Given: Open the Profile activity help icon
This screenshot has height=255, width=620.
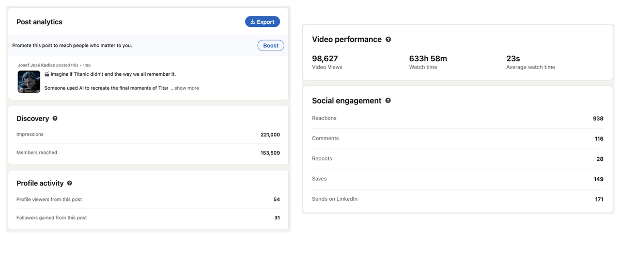Looking at the screenshot, I should (70, 183).
